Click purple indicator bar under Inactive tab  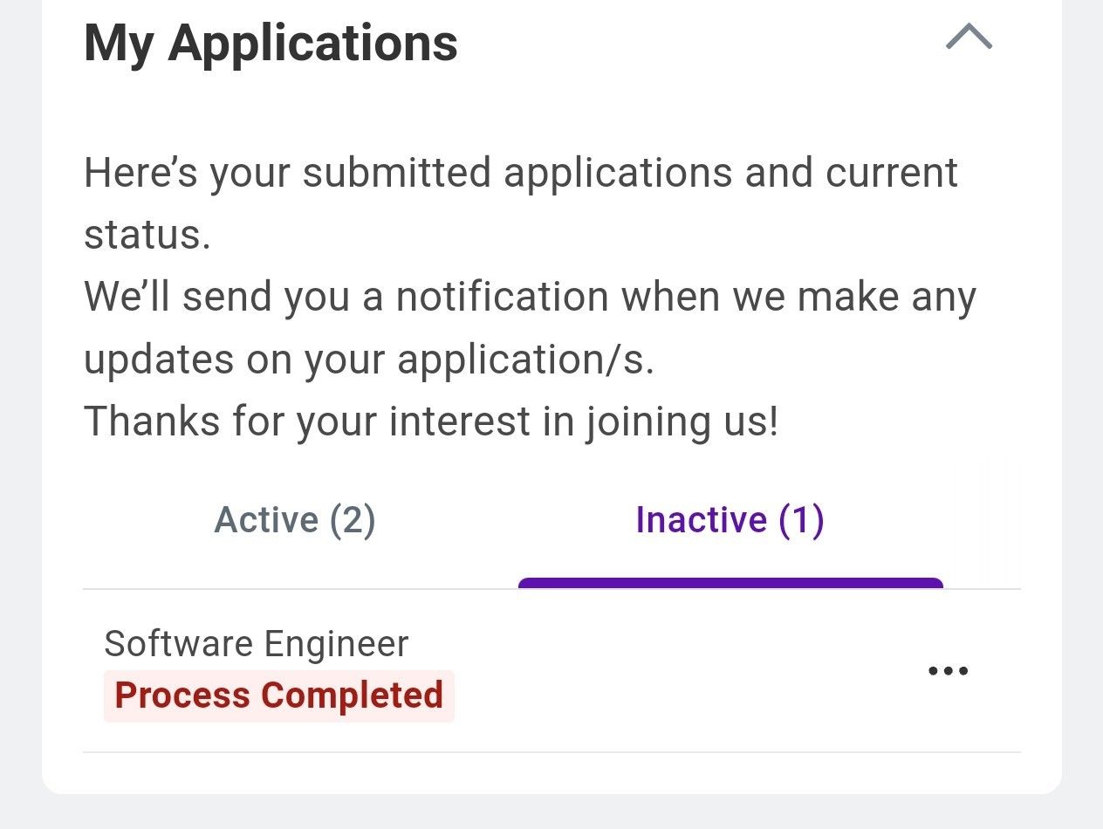[x=730, y=583]
